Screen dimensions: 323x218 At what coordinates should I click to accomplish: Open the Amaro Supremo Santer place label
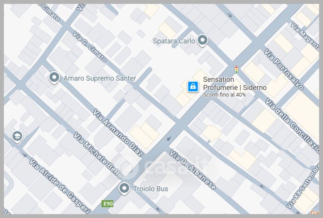point(99,78)
